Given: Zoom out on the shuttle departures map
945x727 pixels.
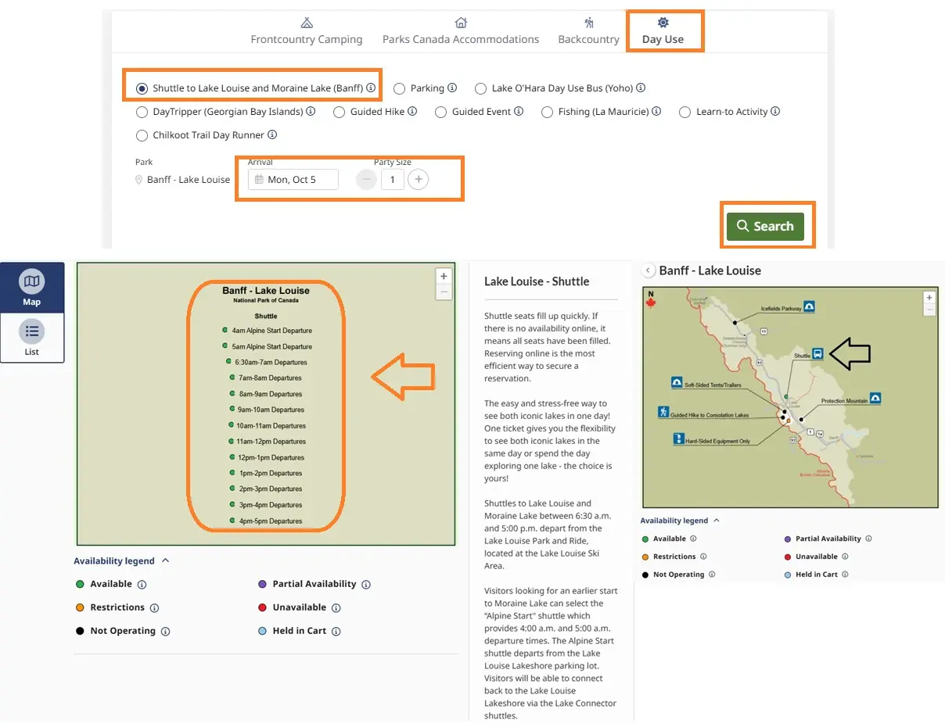Looking at the screenshot, I should pos(444,292).
